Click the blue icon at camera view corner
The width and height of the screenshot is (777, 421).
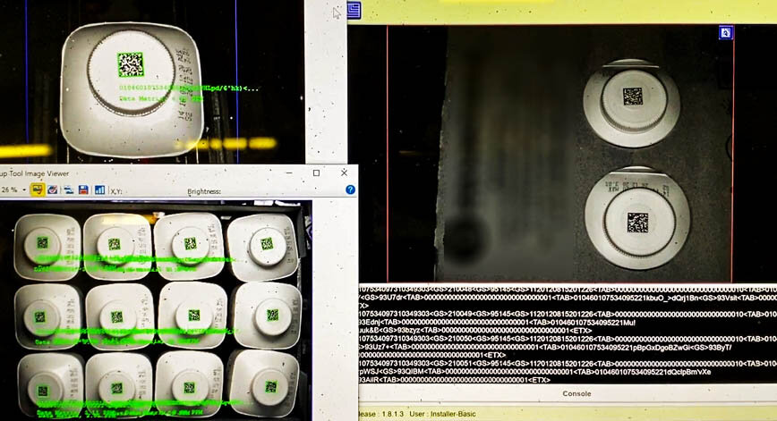point(726,33)
